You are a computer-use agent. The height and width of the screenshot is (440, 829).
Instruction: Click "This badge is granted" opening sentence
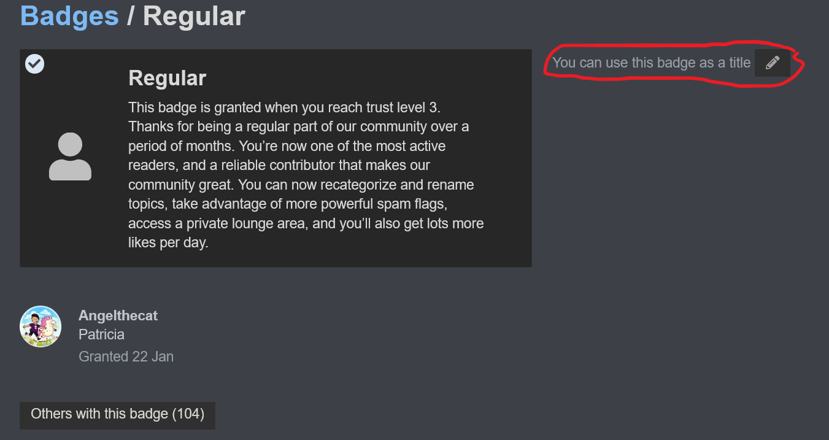pos(195,107)
